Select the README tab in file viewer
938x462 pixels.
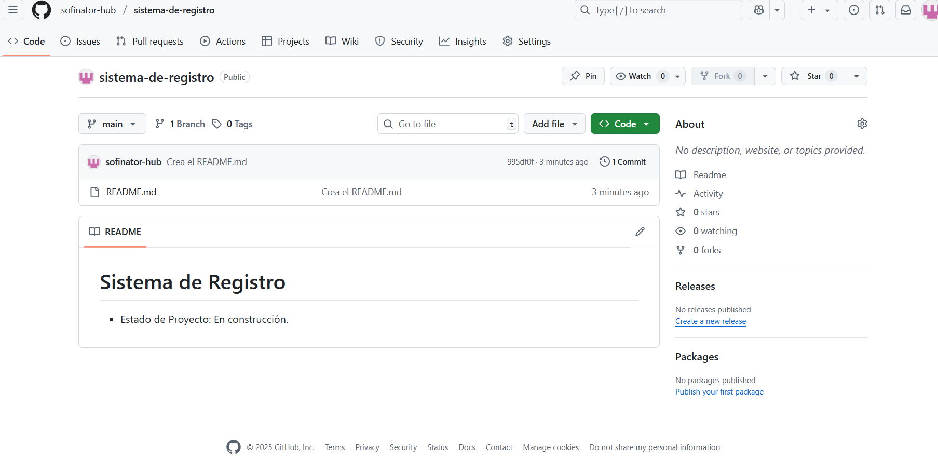click(115, 232)
